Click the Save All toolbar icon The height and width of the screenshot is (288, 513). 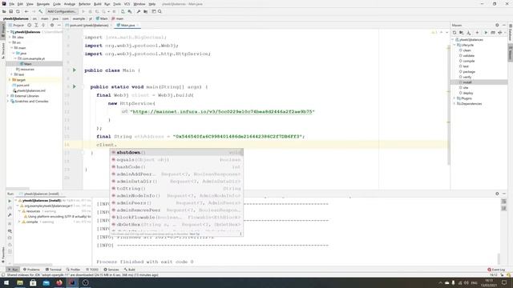tap(10, 11)
